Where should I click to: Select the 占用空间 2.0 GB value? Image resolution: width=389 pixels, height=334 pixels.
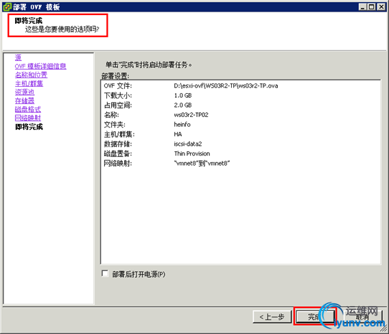pos(183,105)
